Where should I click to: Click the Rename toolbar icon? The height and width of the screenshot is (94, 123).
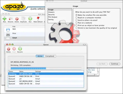click(11, 19)
